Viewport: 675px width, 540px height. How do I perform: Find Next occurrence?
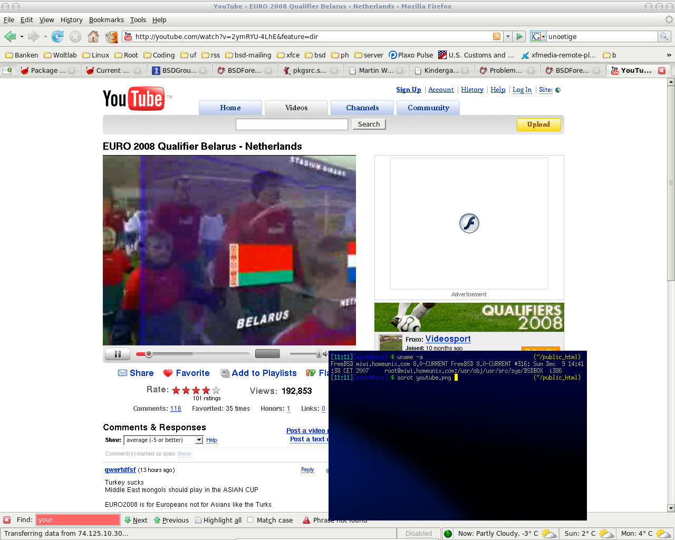[136, 520]
